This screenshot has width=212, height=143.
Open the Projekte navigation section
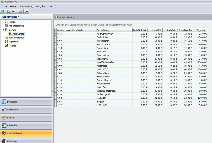pos(26,102)
